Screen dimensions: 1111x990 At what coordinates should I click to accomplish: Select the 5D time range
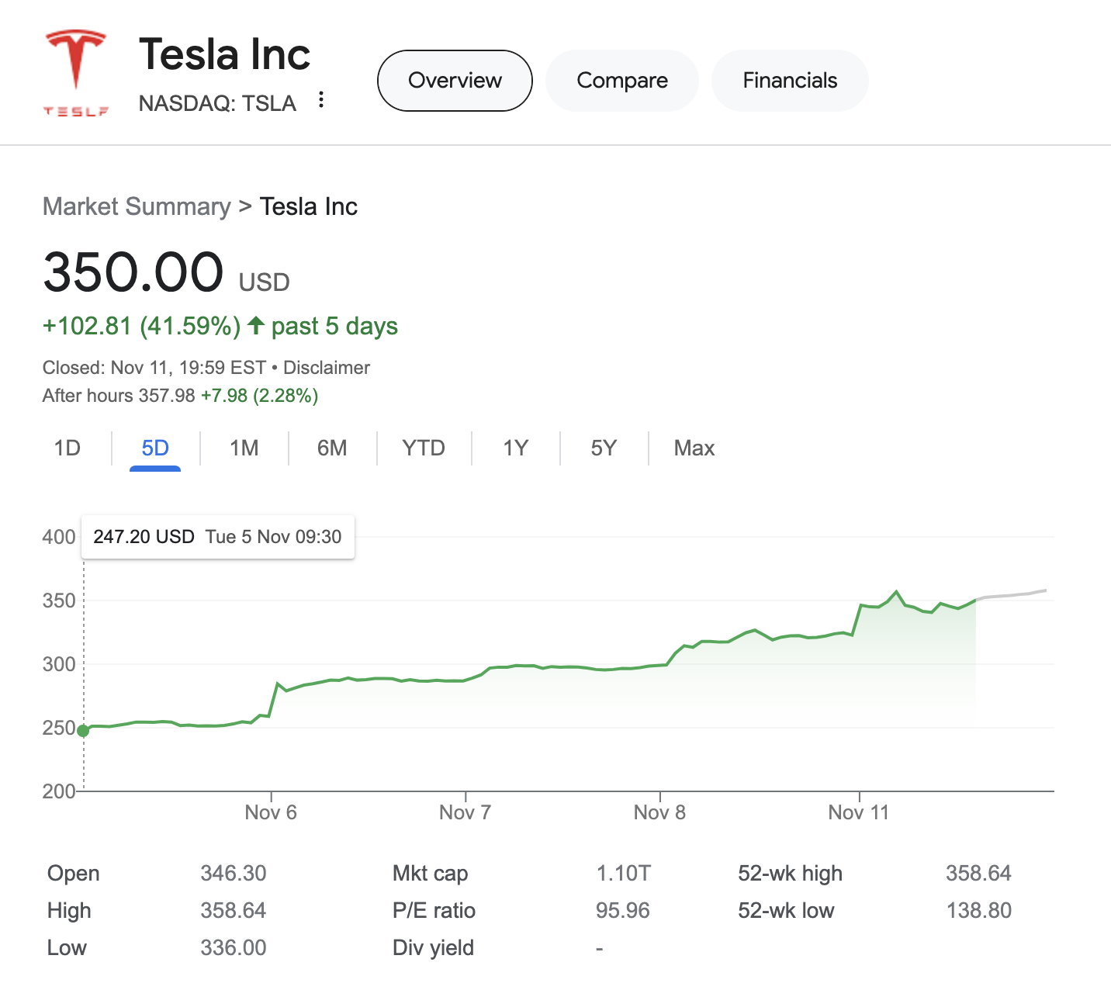click(155, 448)
